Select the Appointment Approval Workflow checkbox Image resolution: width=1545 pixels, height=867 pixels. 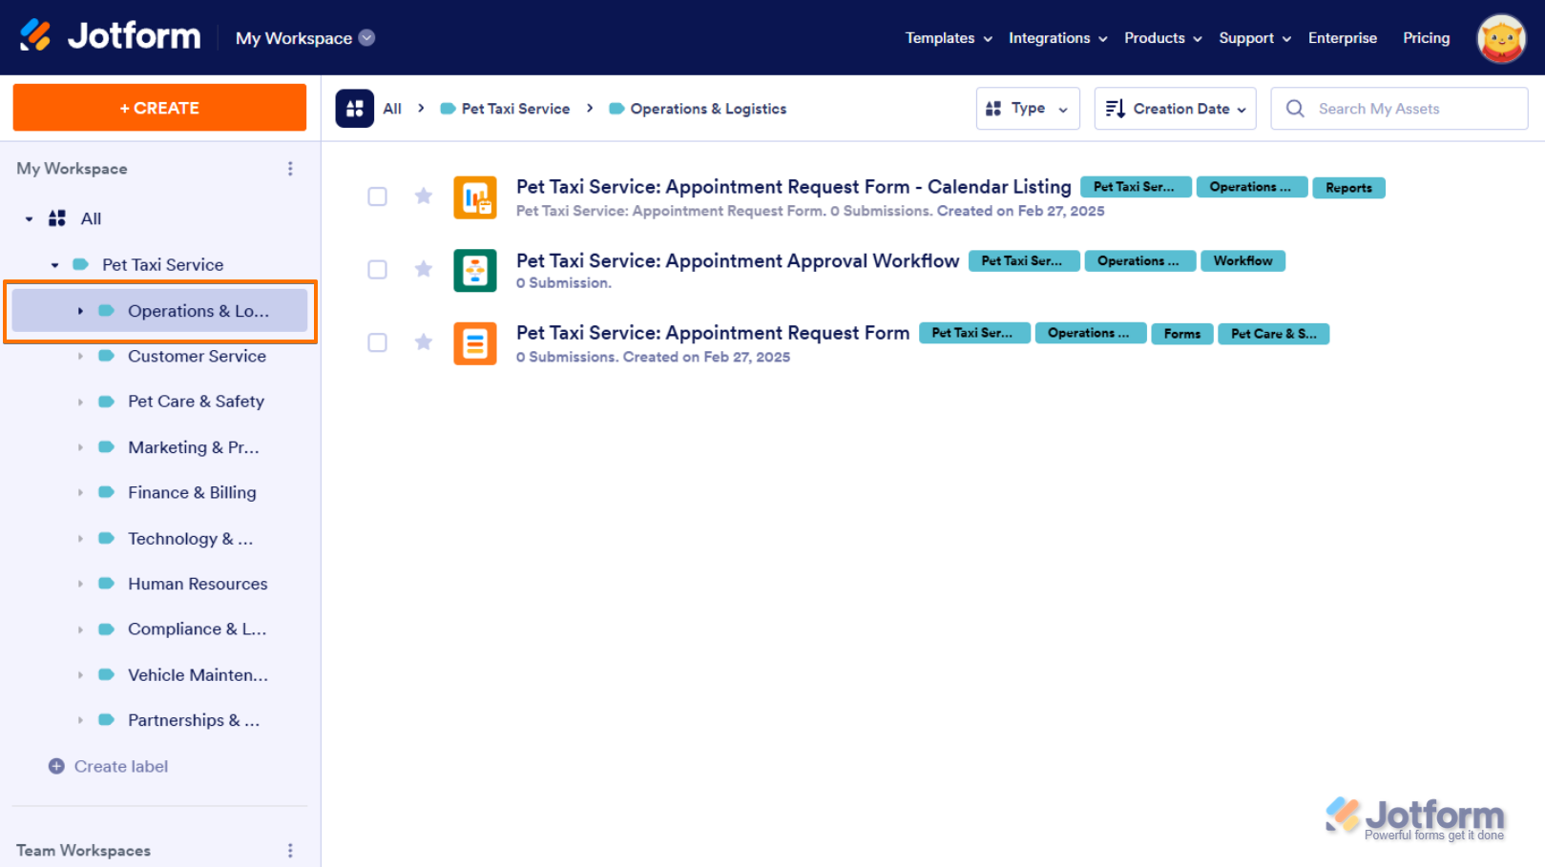[378, 270]
